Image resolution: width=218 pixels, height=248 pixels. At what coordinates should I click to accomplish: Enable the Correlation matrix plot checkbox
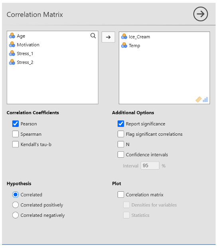click(x=121, y=194)
